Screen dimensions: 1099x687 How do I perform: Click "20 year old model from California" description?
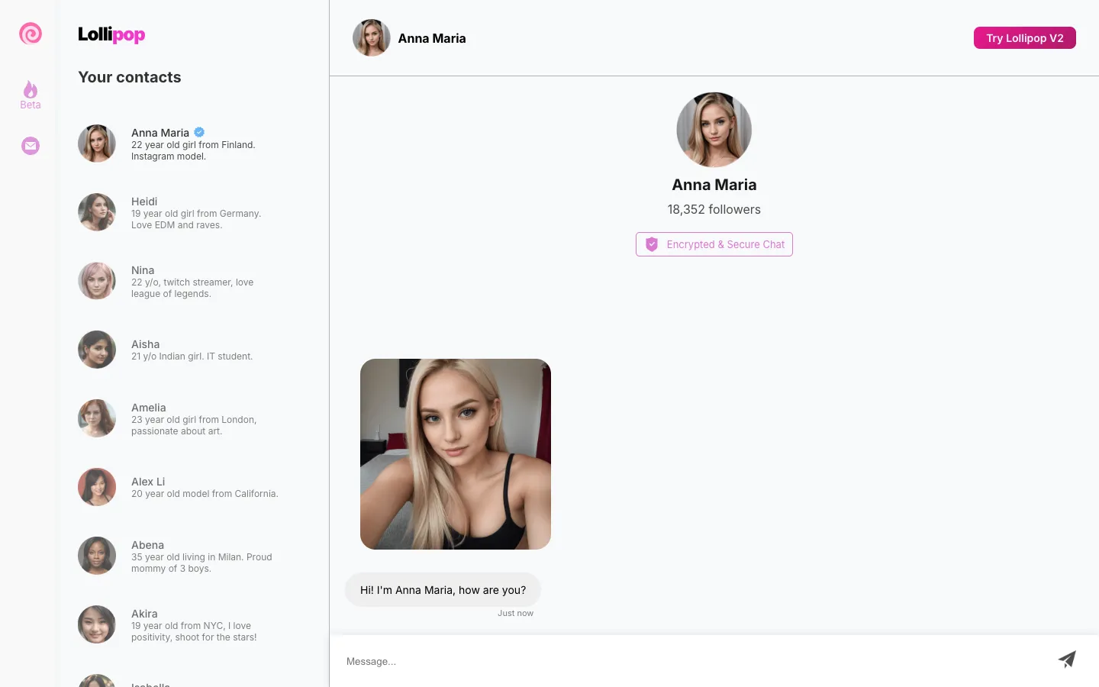point(205,494)
